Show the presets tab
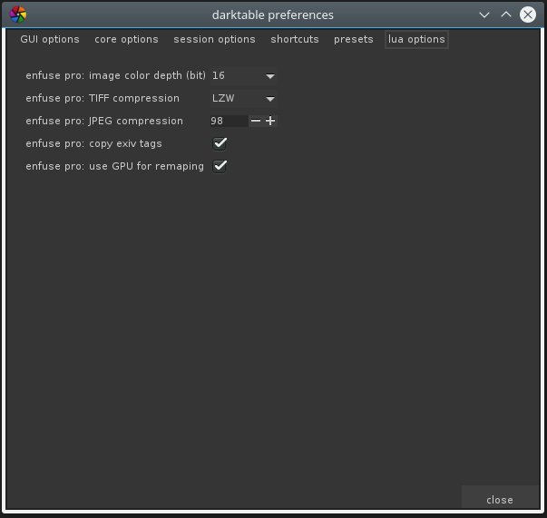The width and height of the screenshot is (547, 518). (353, 40)
